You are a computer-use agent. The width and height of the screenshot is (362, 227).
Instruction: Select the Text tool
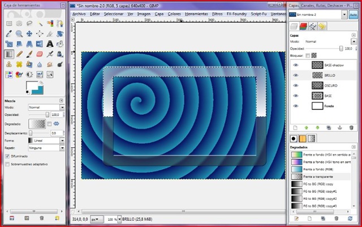(50, 44)
